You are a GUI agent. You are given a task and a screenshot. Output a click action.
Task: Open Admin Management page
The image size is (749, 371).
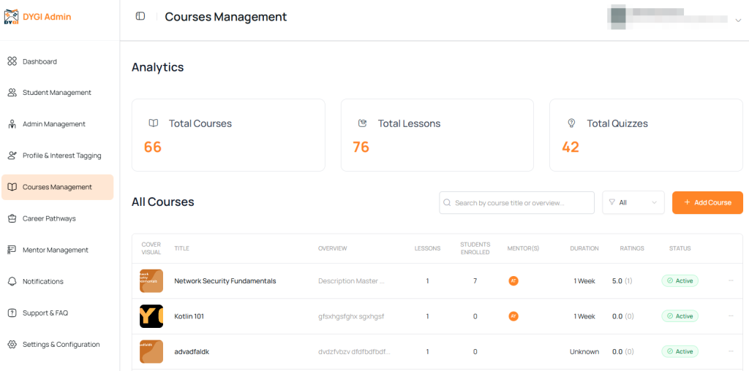(x=53, y=124)
